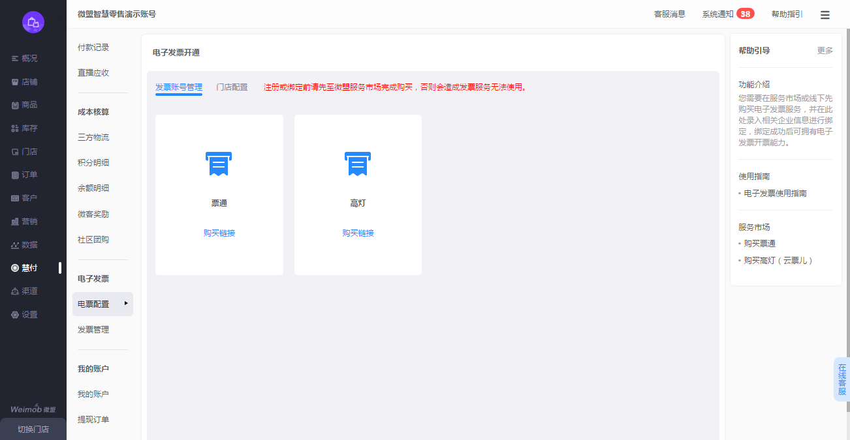Open 提现订单 submenu item

tap(93, 420)
